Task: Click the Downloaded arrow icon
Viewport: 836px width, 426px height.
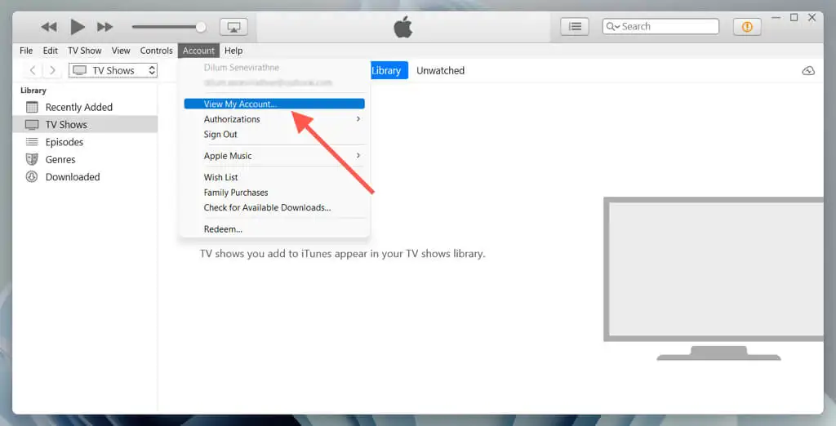Action: [32, 177]
